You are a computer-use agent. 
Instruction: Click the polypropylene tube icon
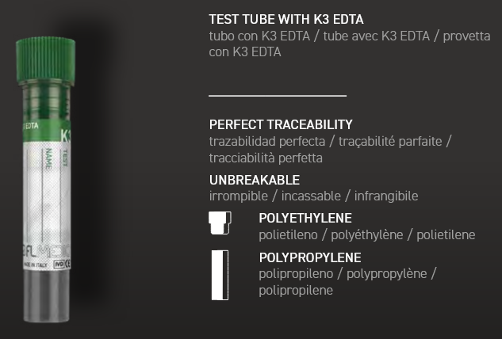tap(220, 274)
